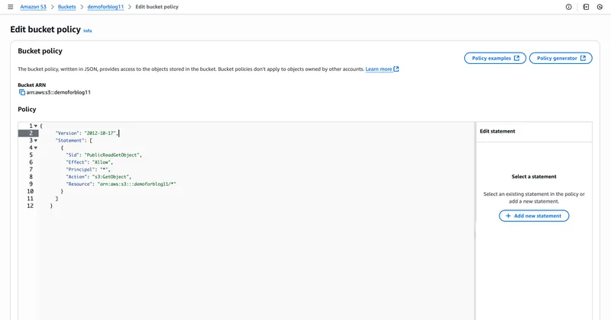
Task: Click the plus icon on Add new statement
Action: (509, 216)
